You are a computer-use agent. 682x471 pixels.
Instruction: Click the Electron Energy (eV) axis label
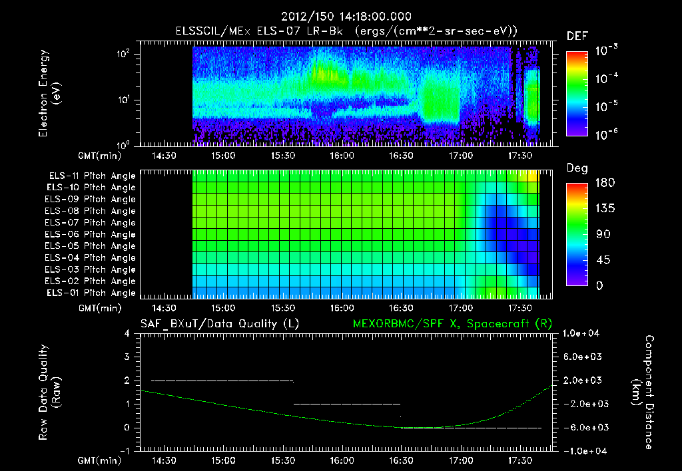49,93
